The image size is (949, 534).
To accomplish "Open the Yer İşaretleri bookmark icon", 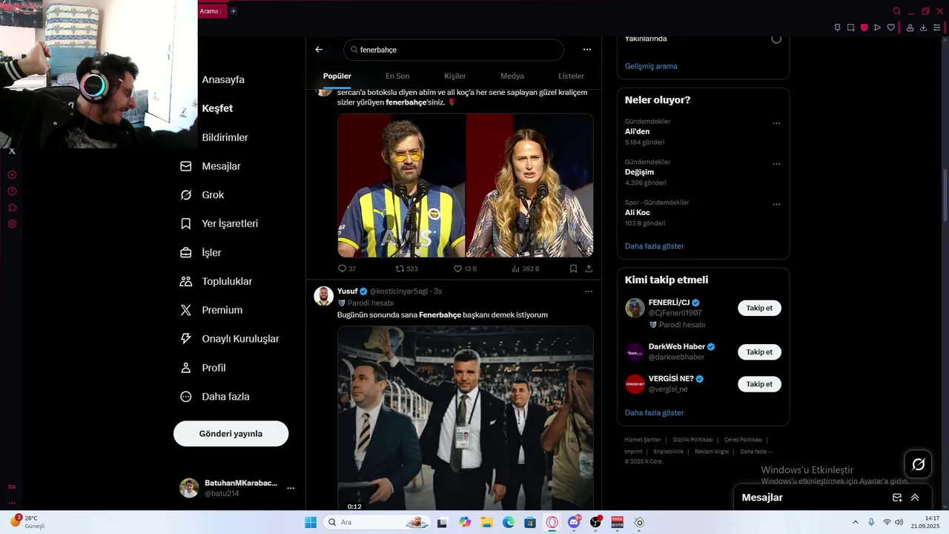I will pyautogui.click(x=186, y=223).
